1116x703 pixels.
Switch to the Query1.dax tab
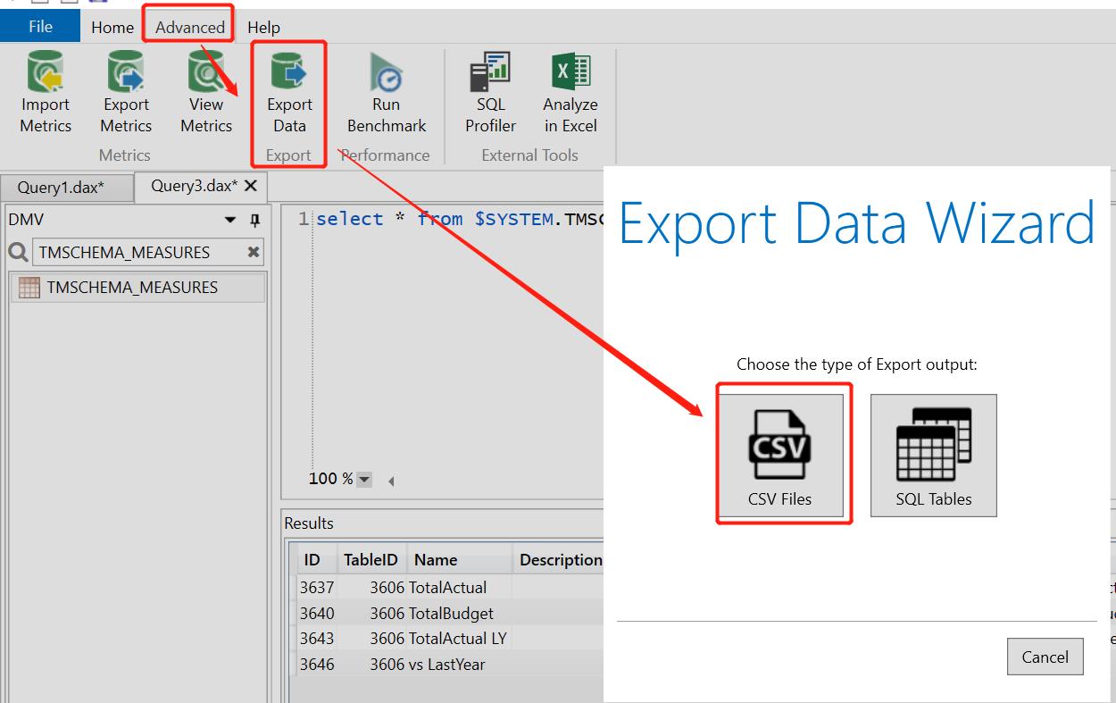coord(62,187)
